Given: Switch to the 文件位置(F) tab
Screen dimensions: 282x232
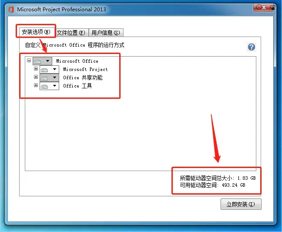Looking at the screenshot, I should click(x=71, y=33).
